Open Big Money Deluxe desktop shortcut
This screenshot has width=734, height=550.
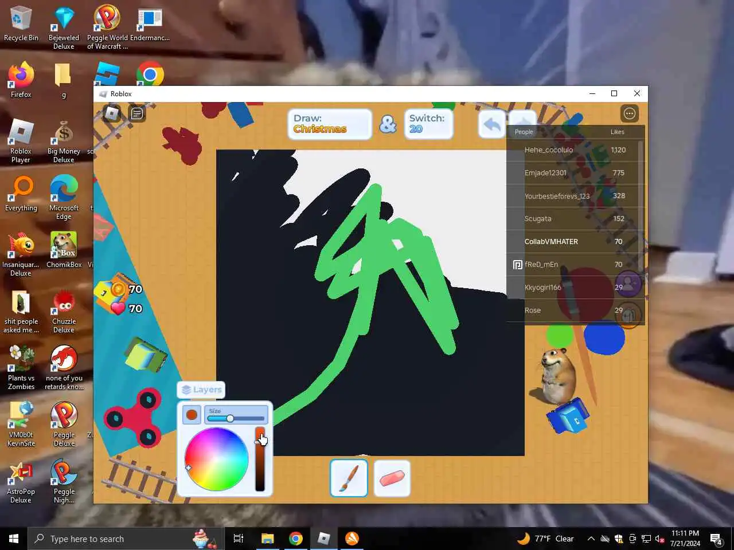click(64, 141)
